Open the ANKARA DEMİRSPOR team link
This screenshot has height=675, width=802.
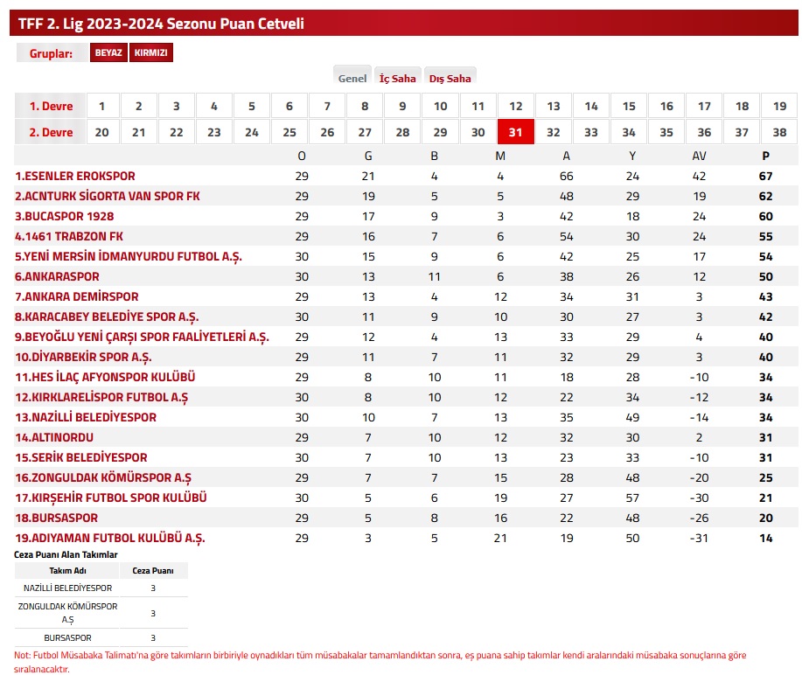click(x=77, y=296)
